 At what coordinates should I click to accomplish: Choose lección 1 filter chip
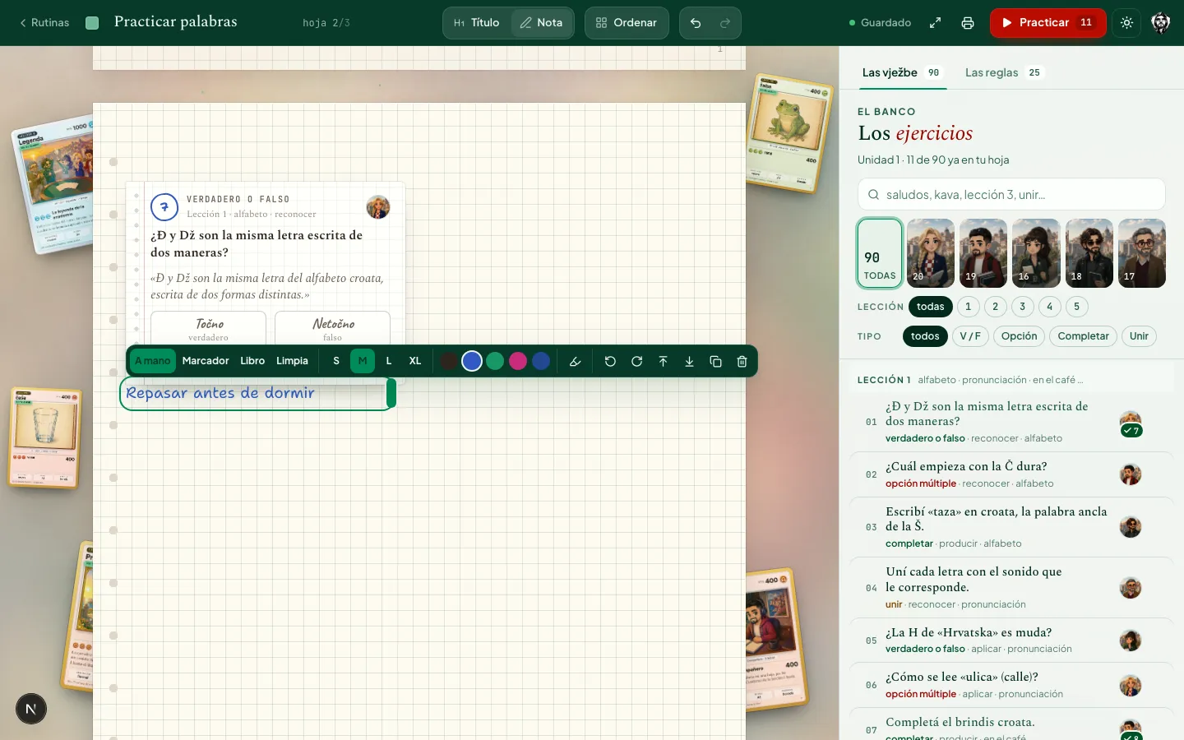pos(969,307)
